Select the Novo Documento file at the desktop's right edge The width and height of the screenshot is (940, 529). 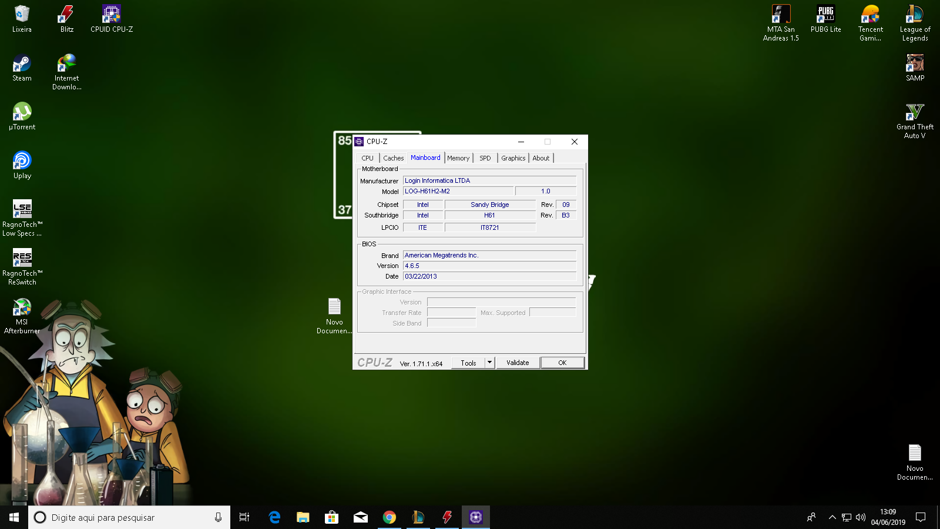915,462
